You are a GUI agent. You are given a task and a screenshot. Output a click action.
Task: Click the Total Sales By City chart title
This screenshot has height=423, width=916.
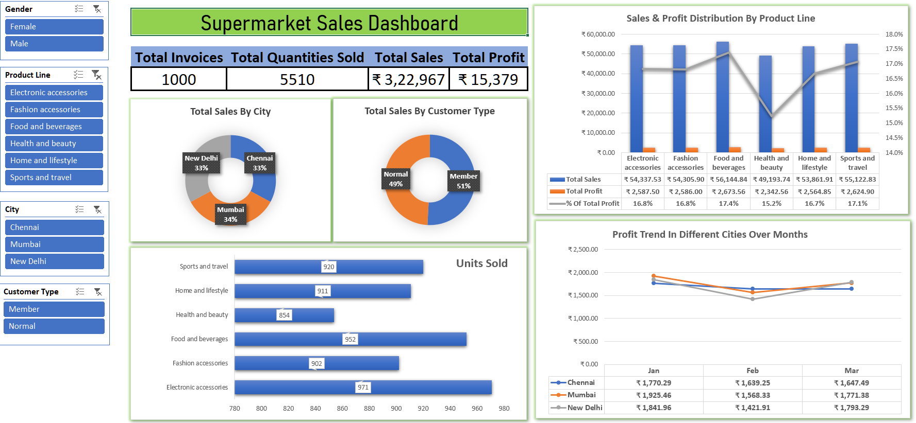pos(230,112)
